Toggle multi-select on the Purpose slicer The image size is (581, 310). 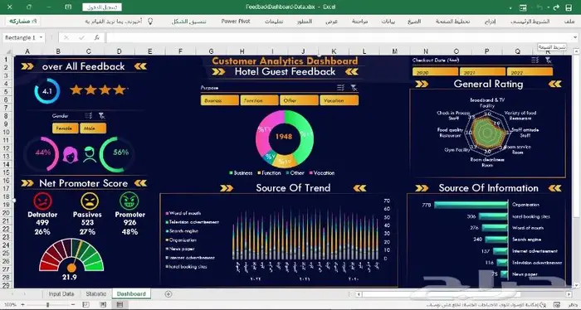click(340, 88)
